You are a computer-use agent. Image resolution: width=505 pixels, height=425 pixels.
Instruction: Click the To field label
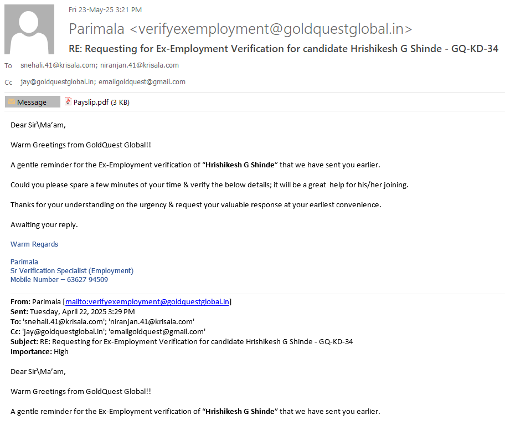[x=8, y=66]
